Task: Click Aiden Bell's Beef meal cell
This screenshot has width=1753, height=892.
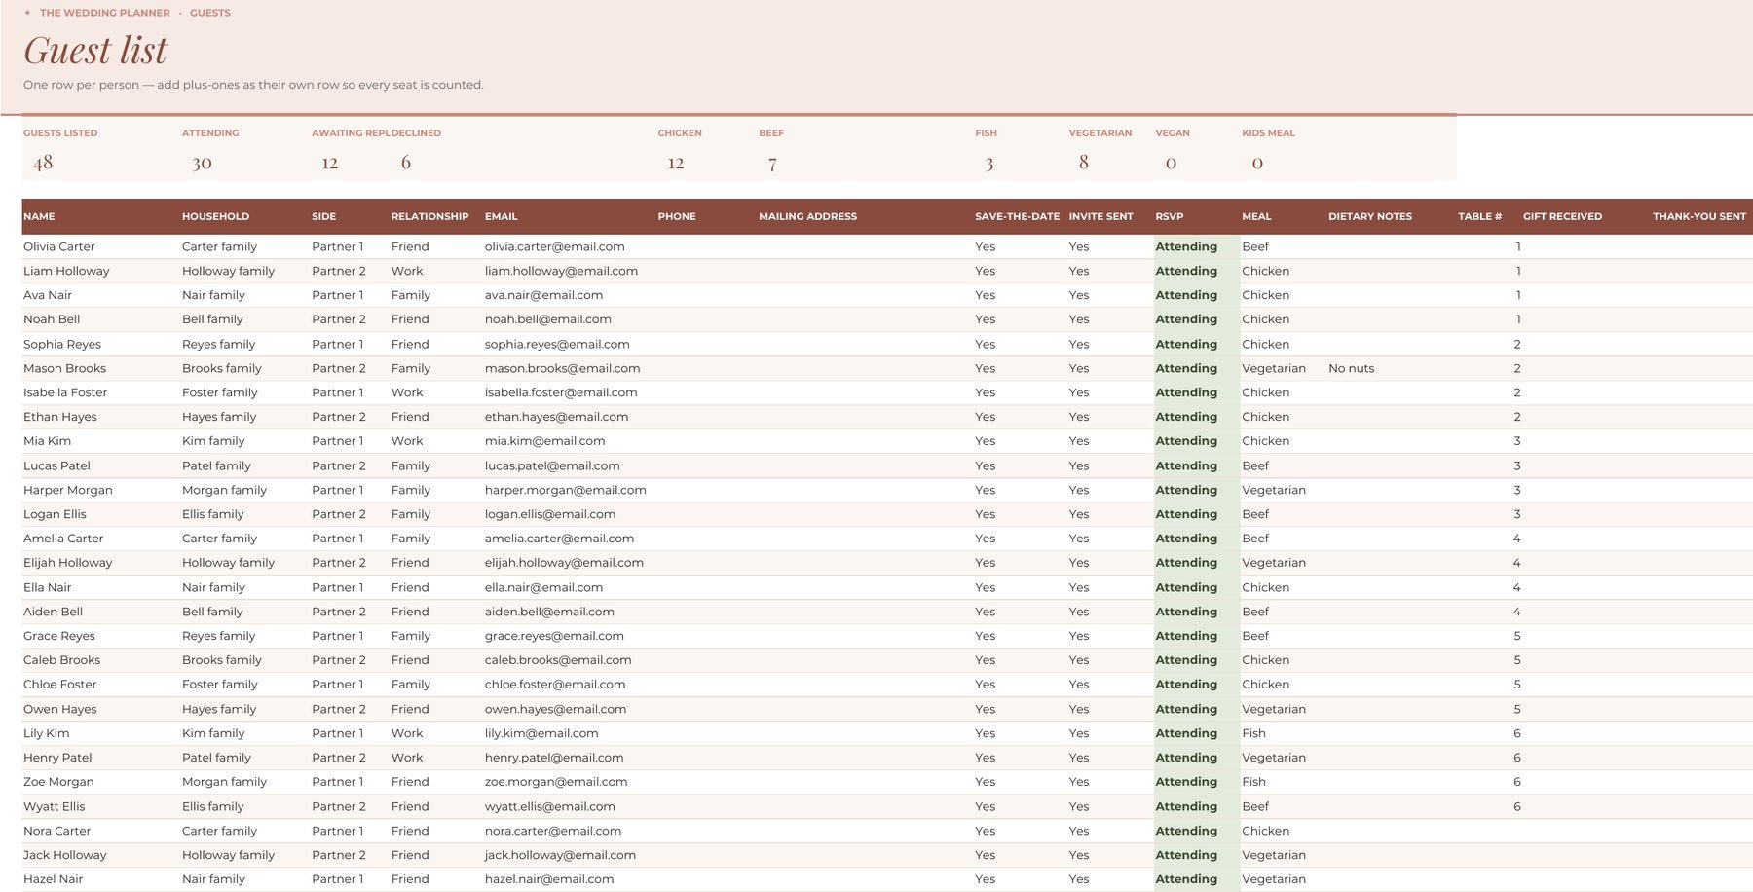Action: pos(1255,612)
